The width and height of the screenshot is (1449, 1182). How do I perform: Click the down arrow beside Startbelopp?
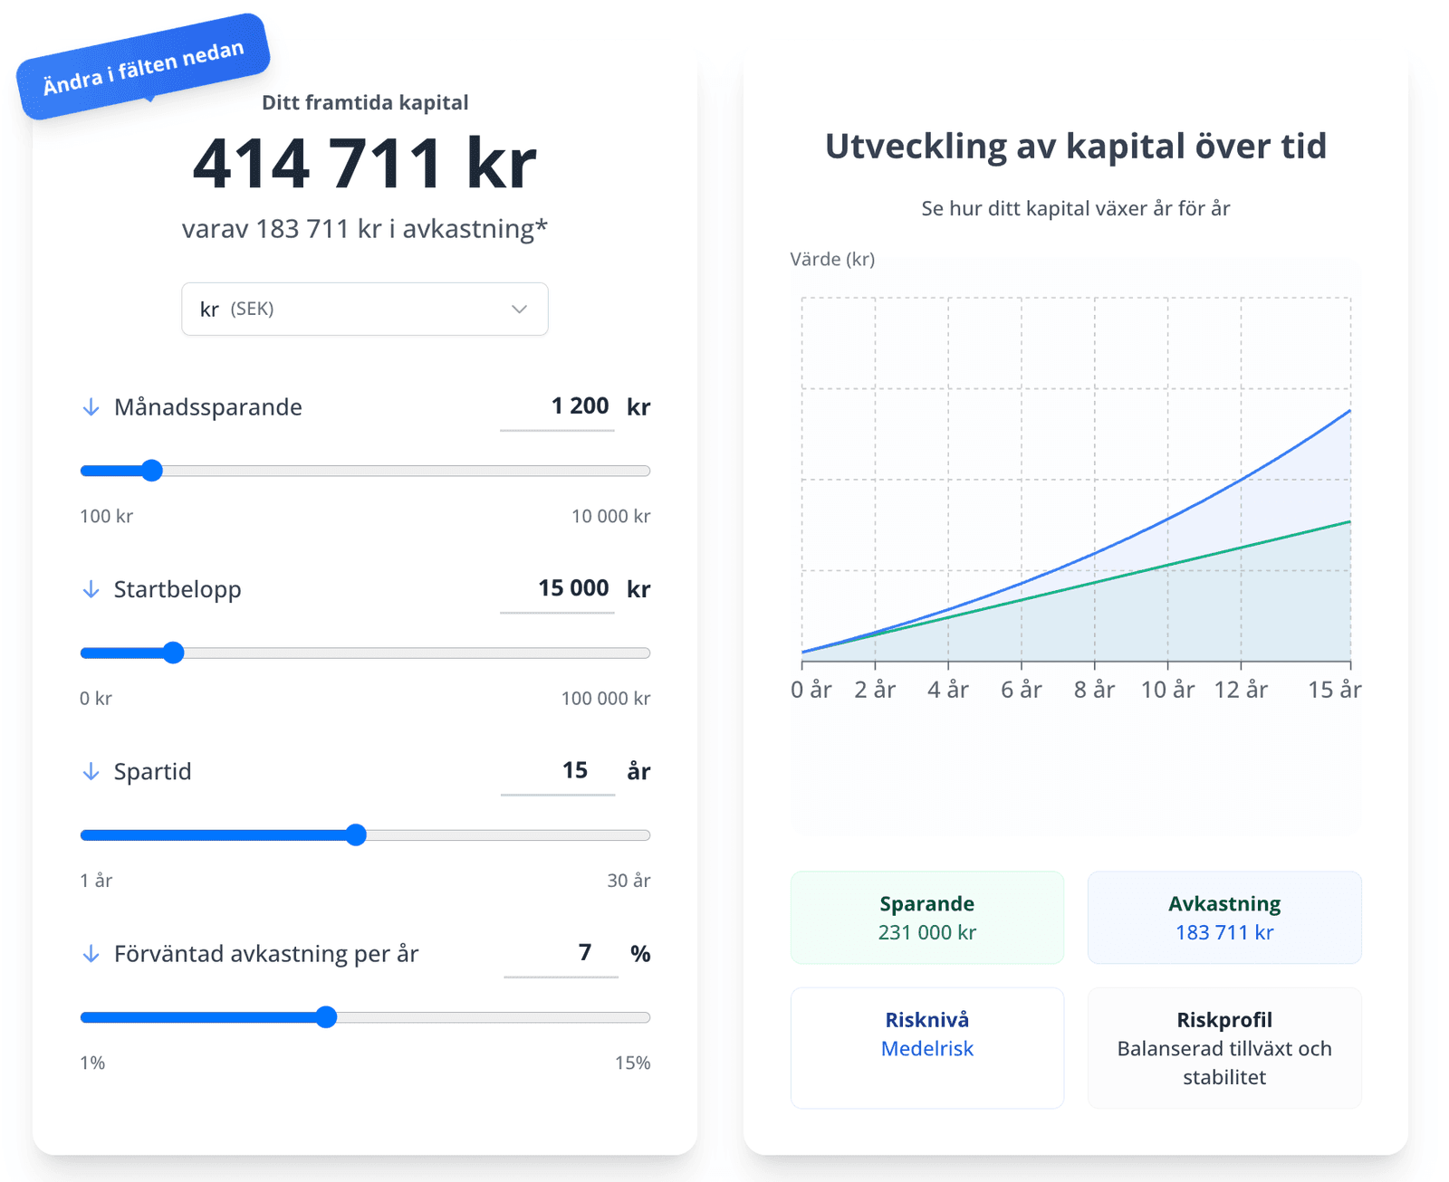(x=91, y=590)
